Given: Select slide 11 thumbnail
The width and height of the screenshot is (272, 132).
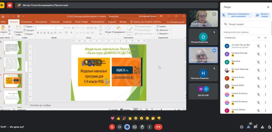Looking at the screenshot, I should [13, 97].
